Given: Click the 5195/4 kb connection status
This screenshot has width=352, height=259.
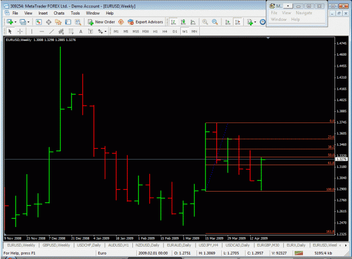Looking at the screenshot, I should click(x=323, y=253).
